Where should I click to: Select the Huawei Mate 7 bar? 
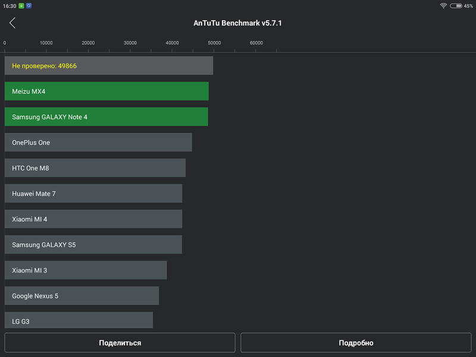click(93, 193)
